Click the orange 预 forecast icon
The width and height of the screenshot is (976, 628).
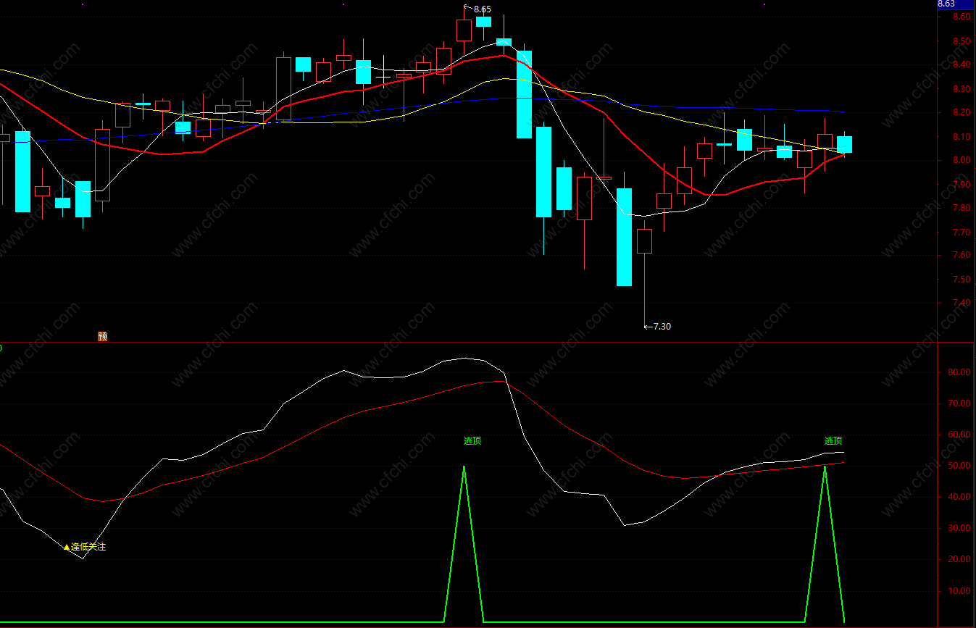click(102, 336)
